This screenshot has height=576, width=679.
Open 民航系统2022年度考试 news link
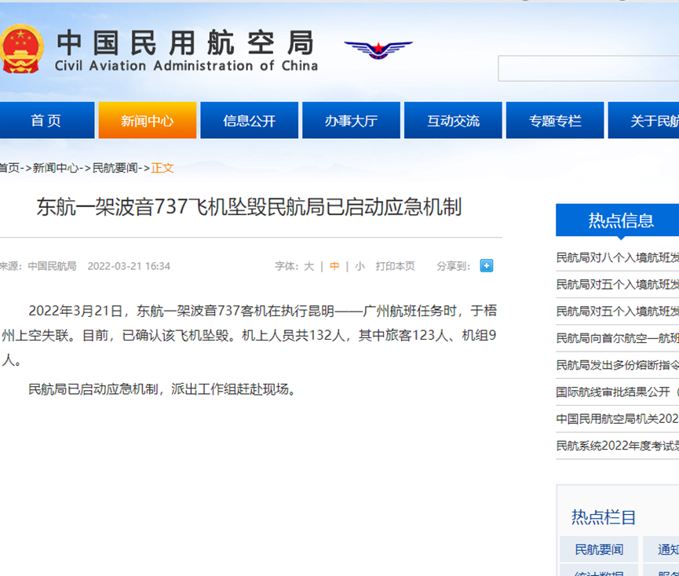[x=617, y=445]
